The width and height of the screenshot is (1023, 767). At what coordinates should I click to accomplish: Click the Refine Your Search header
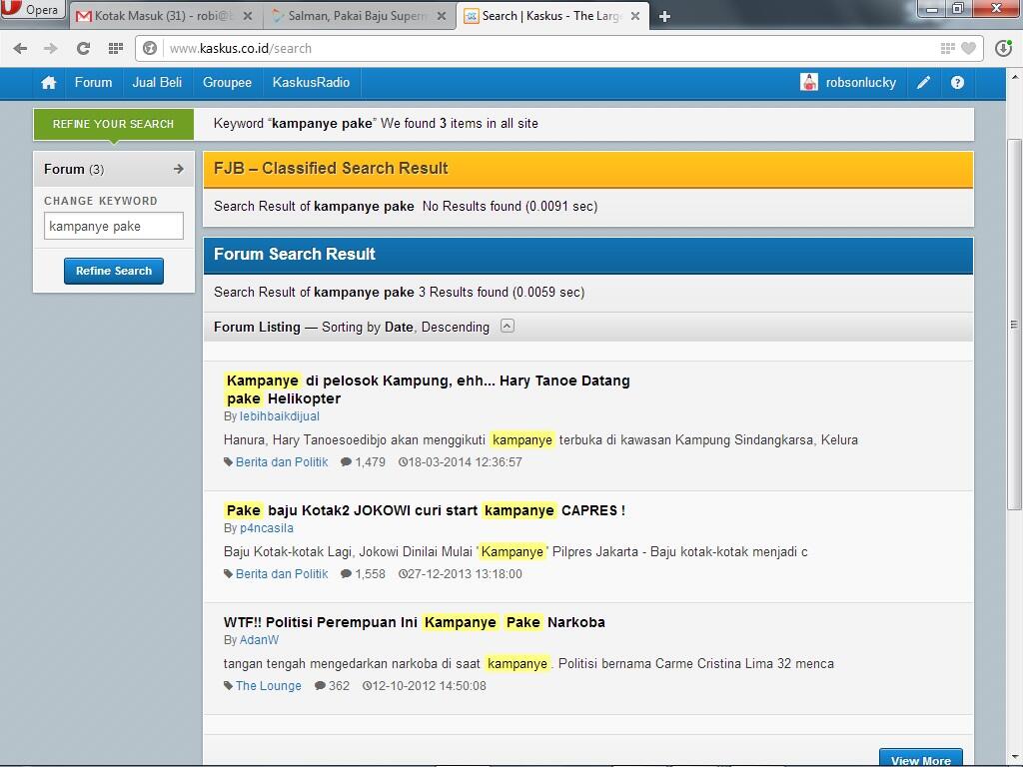[114, 124]
